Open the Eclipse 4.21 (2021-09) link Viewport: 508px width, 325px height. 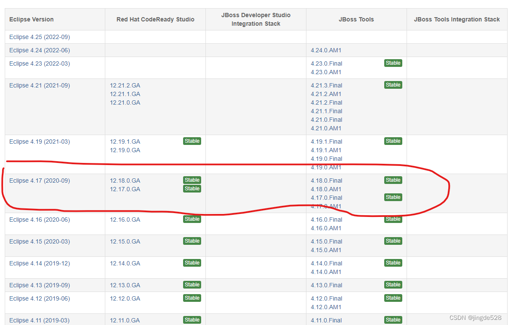40,86
